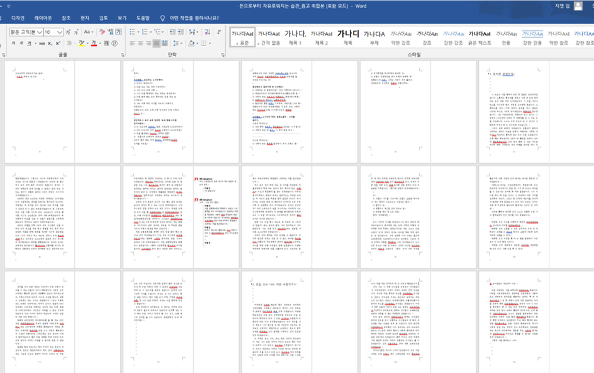Open the Paragraph dialog launcher

[223, 55]
